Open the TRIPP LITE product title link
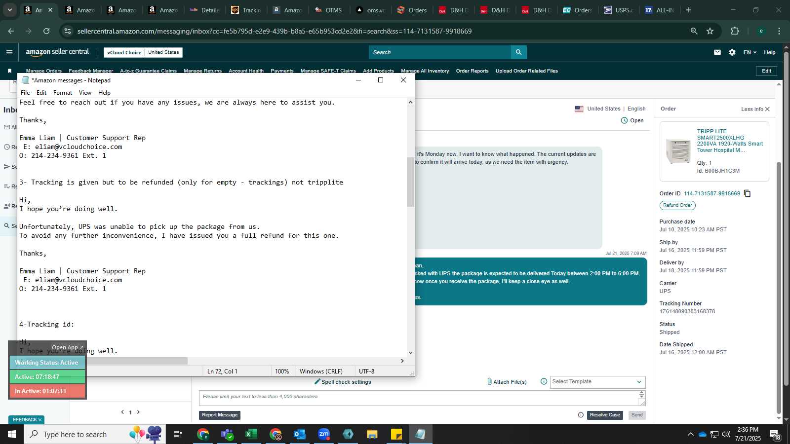 click(x=730, y=141)
